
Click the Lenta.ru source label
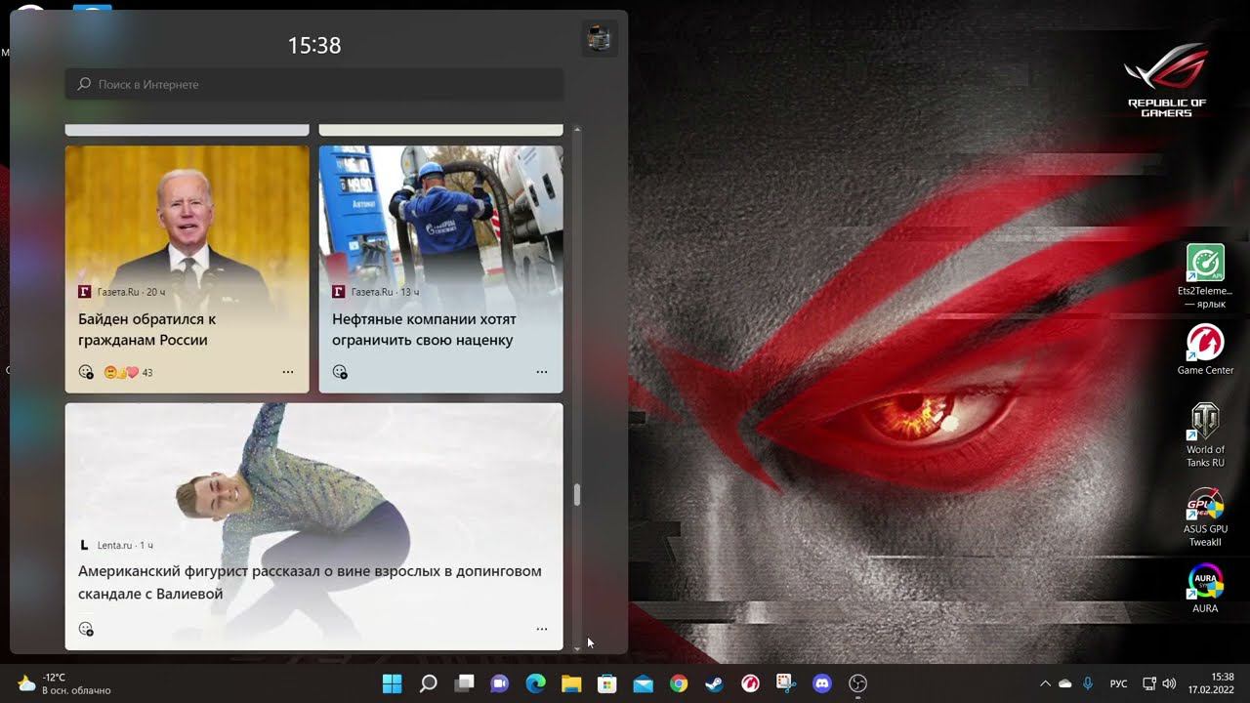[x=115, y=545]
